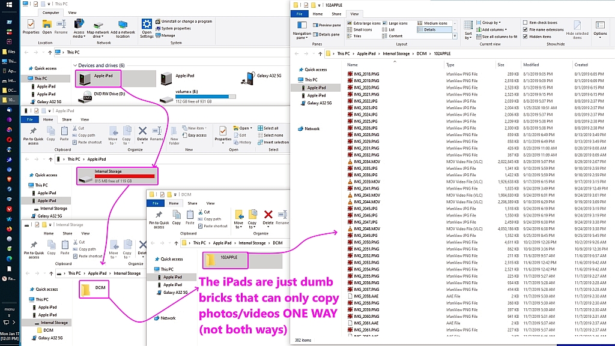Toggle Details pane
The width and height of the screenshot is (615, 346).
tap(326, 34)
